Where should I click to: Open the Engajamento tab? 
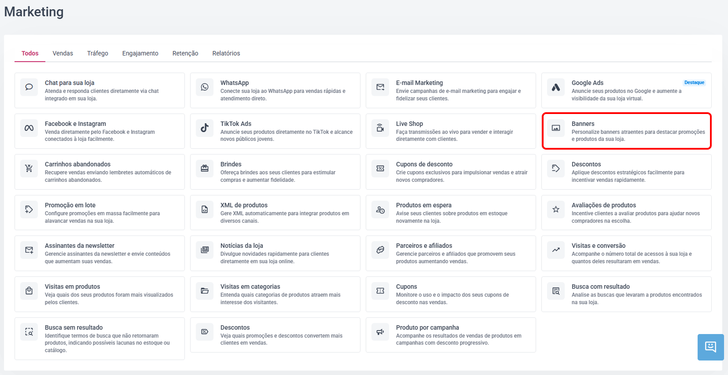click(x=140, y=53)
